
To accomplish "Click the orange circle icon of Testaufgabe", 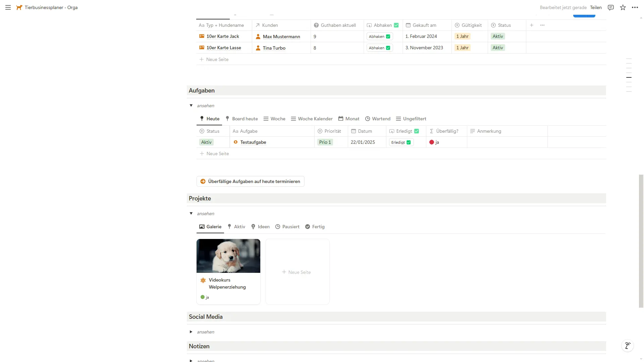I will [x=235, y=142].
